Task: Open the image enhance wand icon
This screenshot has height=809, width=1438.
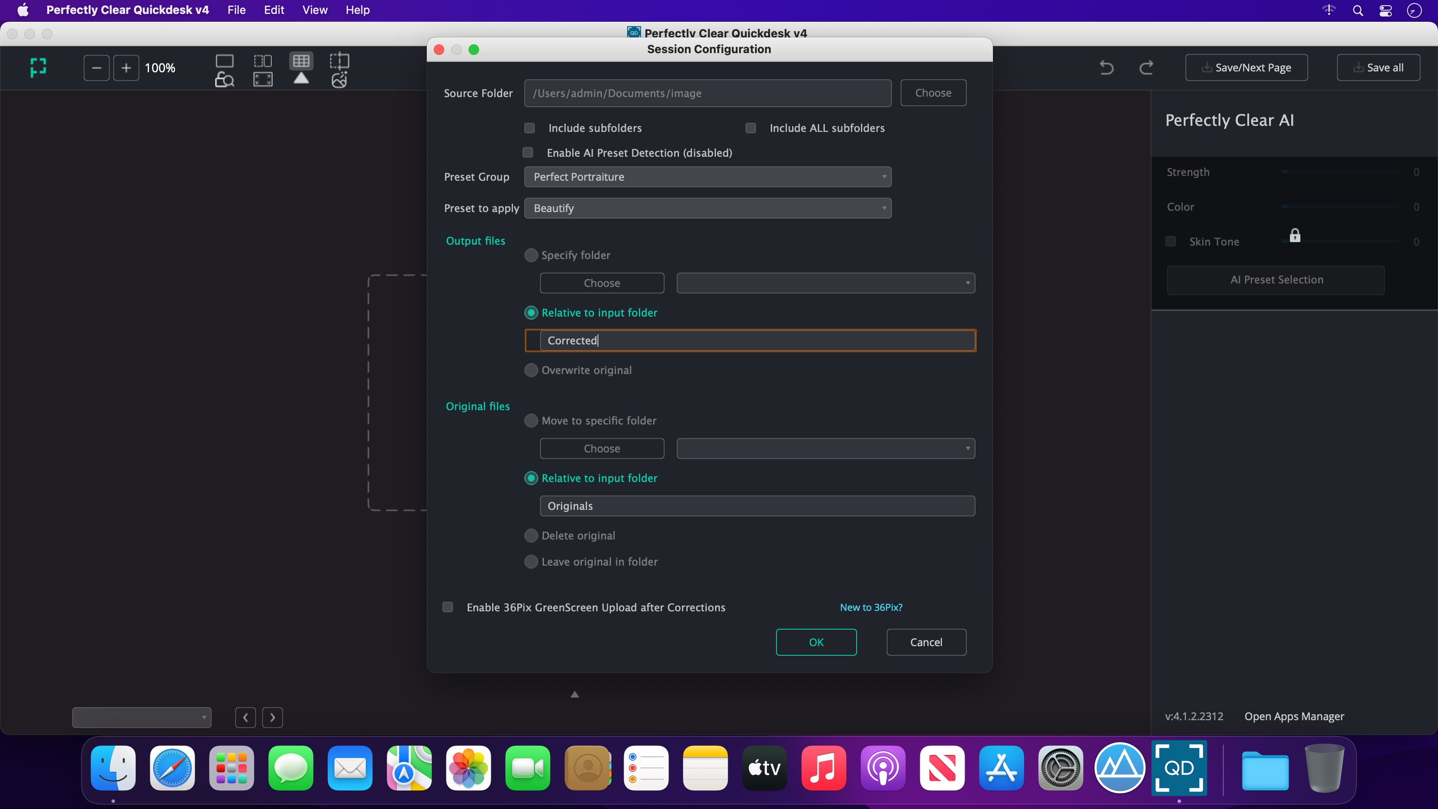Action: click(x=339, y=80)
